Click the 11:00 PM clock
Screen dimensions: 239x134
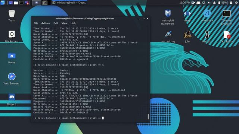pyautogui.click(x=185, y=3)
